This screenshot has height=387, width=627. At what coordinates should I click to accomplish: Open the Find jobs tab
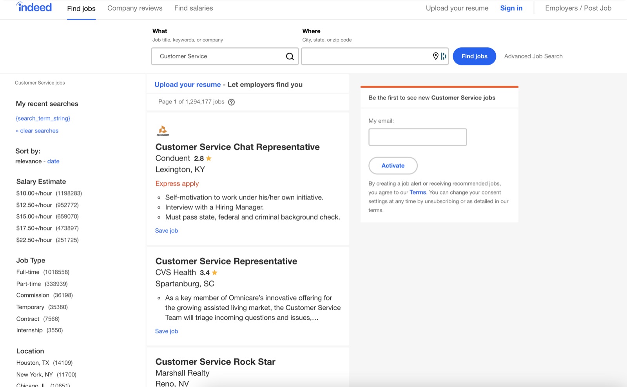[81, 9]
